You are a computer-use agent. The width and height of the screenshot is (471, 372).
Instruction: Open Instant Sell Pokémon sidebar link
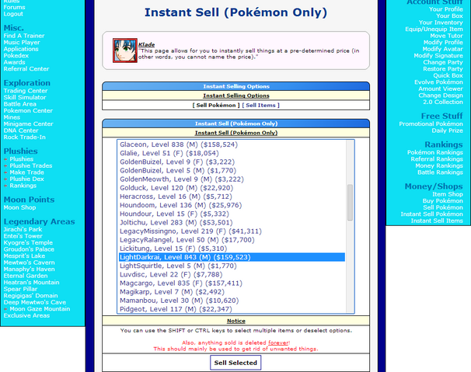click(431, 214)
